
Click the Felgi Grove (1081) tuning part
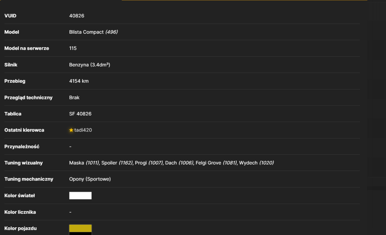click(216, 163)
